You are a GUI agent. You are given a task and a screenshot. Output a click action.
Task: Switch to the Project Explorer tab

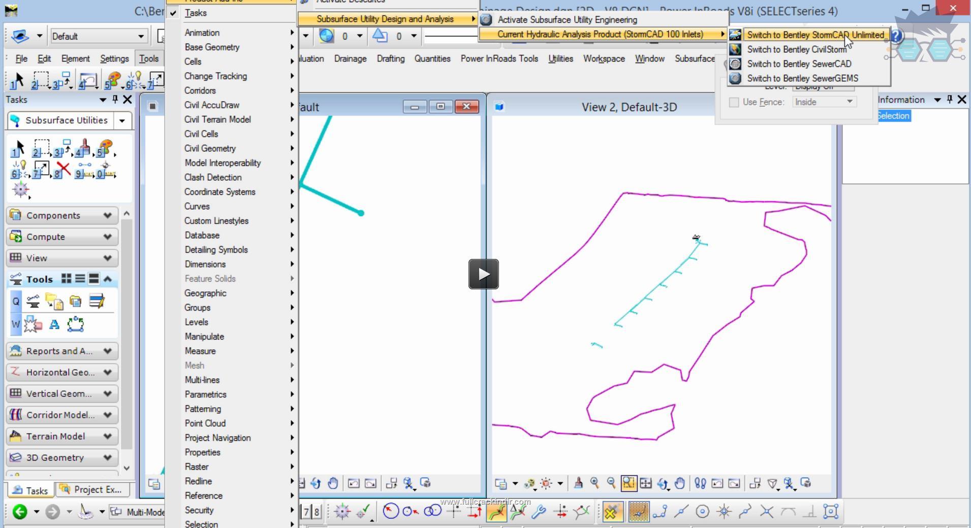[x=91, y=489]
